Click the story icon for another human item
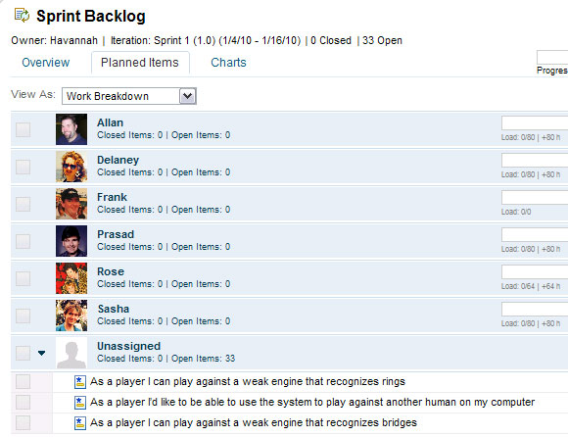 coord(80,403)
